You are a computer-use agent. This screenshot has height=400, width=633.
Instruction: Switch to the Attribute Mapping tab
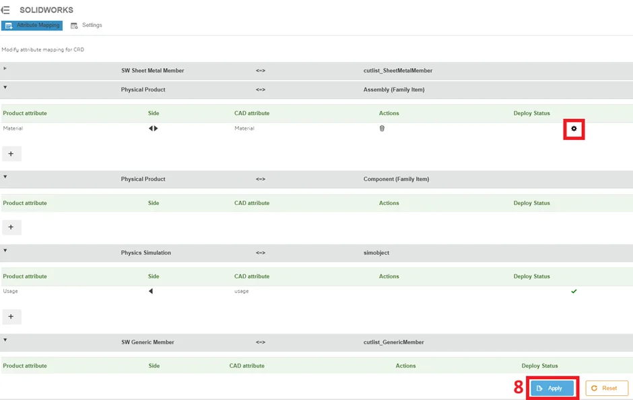[32, 26]
